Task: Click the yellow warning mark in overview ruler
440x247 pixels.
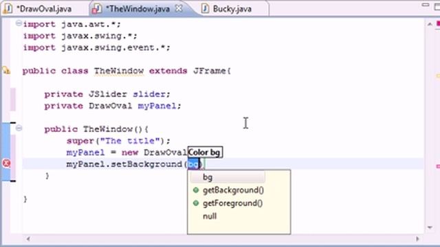Action: [x=438, y=76]
